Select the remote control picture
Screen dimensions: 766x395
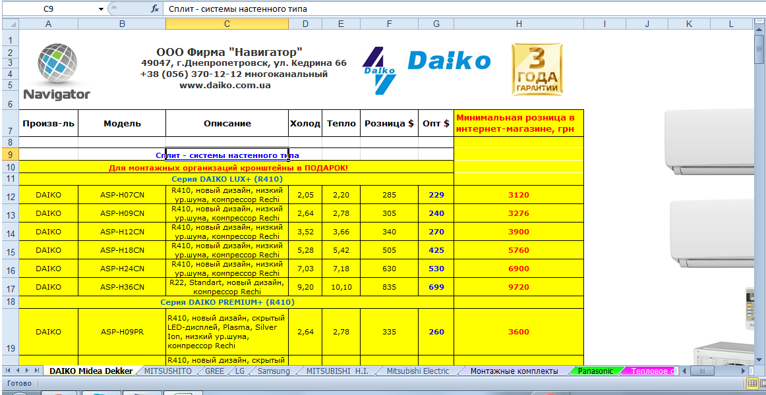[751, 309]
